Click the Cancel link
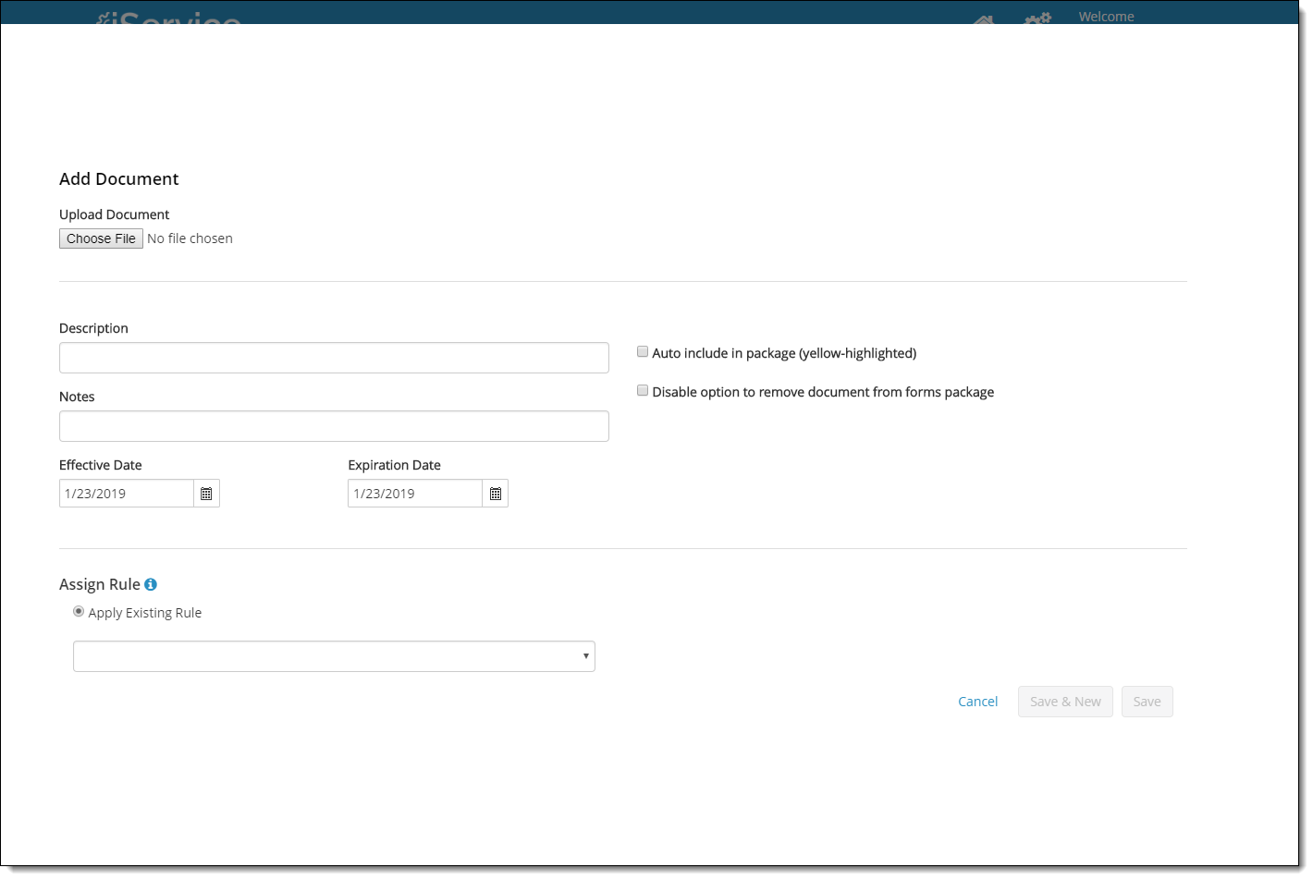 977,702
